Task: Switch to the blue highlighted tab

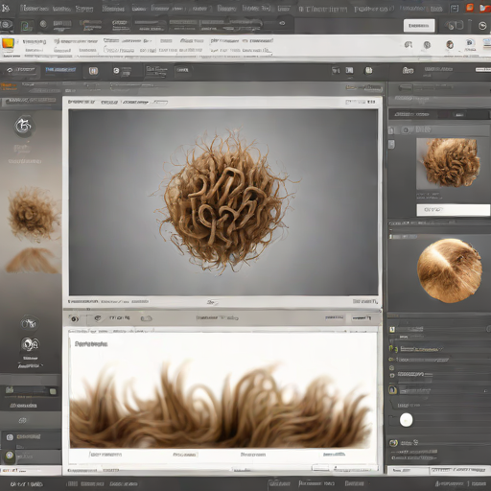Action: tap(60, 69)
